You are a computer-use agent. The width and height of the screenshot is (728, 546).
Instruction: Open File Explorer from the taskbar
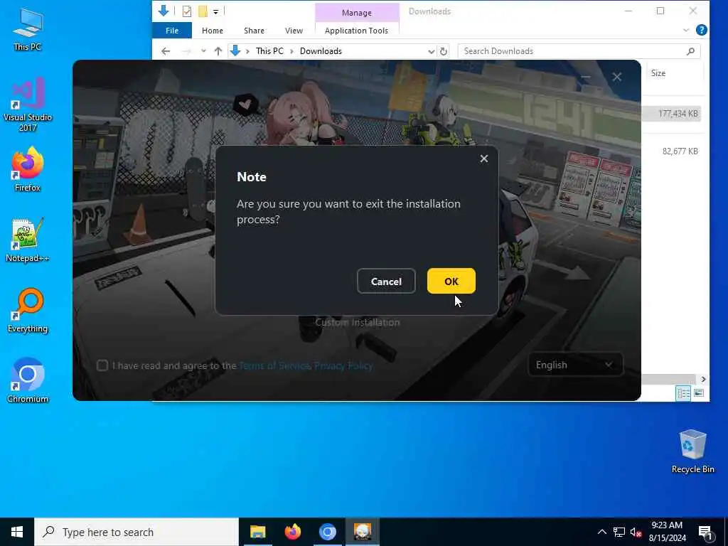257,532
